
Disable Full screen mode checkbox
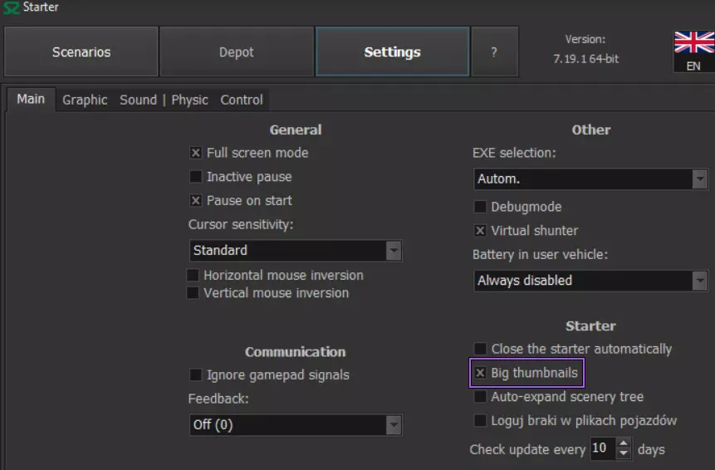(x=196, y=153)
